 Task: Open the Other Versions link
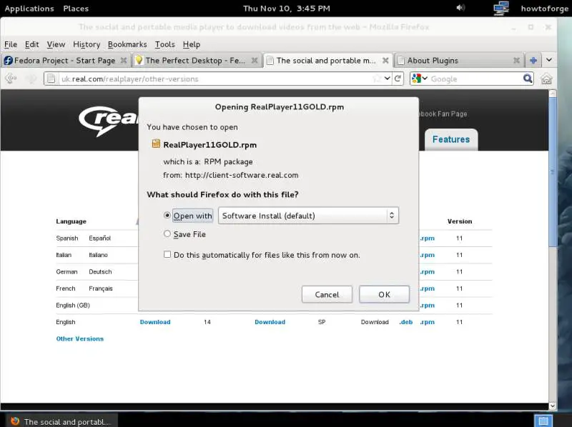(x=80, y=338)
